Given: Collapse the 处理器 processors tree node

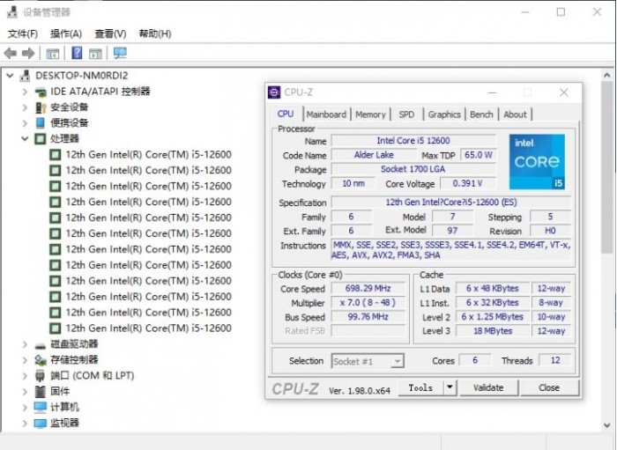Looking at the screenshot, I should 25,139.
